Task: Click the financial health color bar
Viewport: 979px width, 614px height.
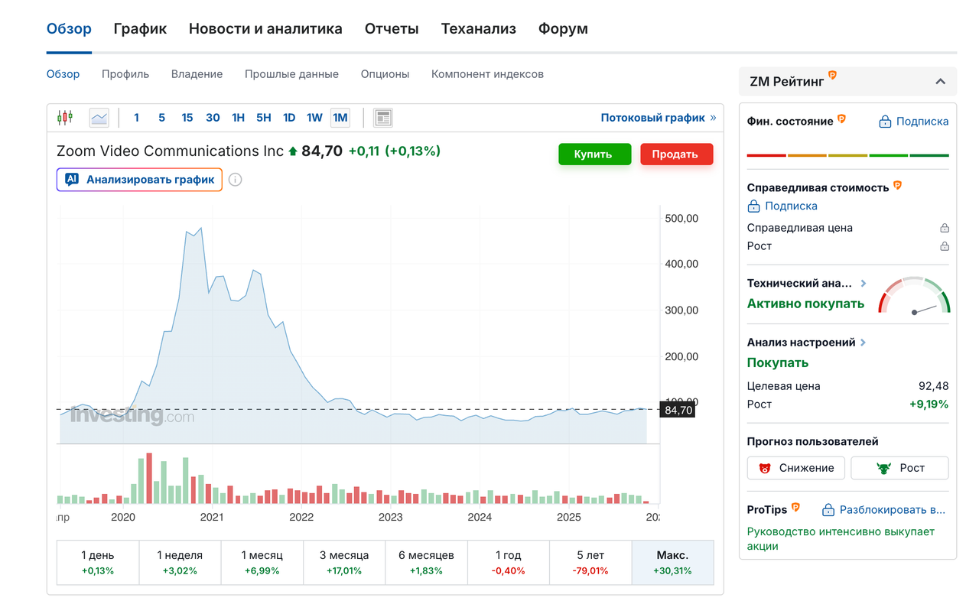Action: pos(847,155)
